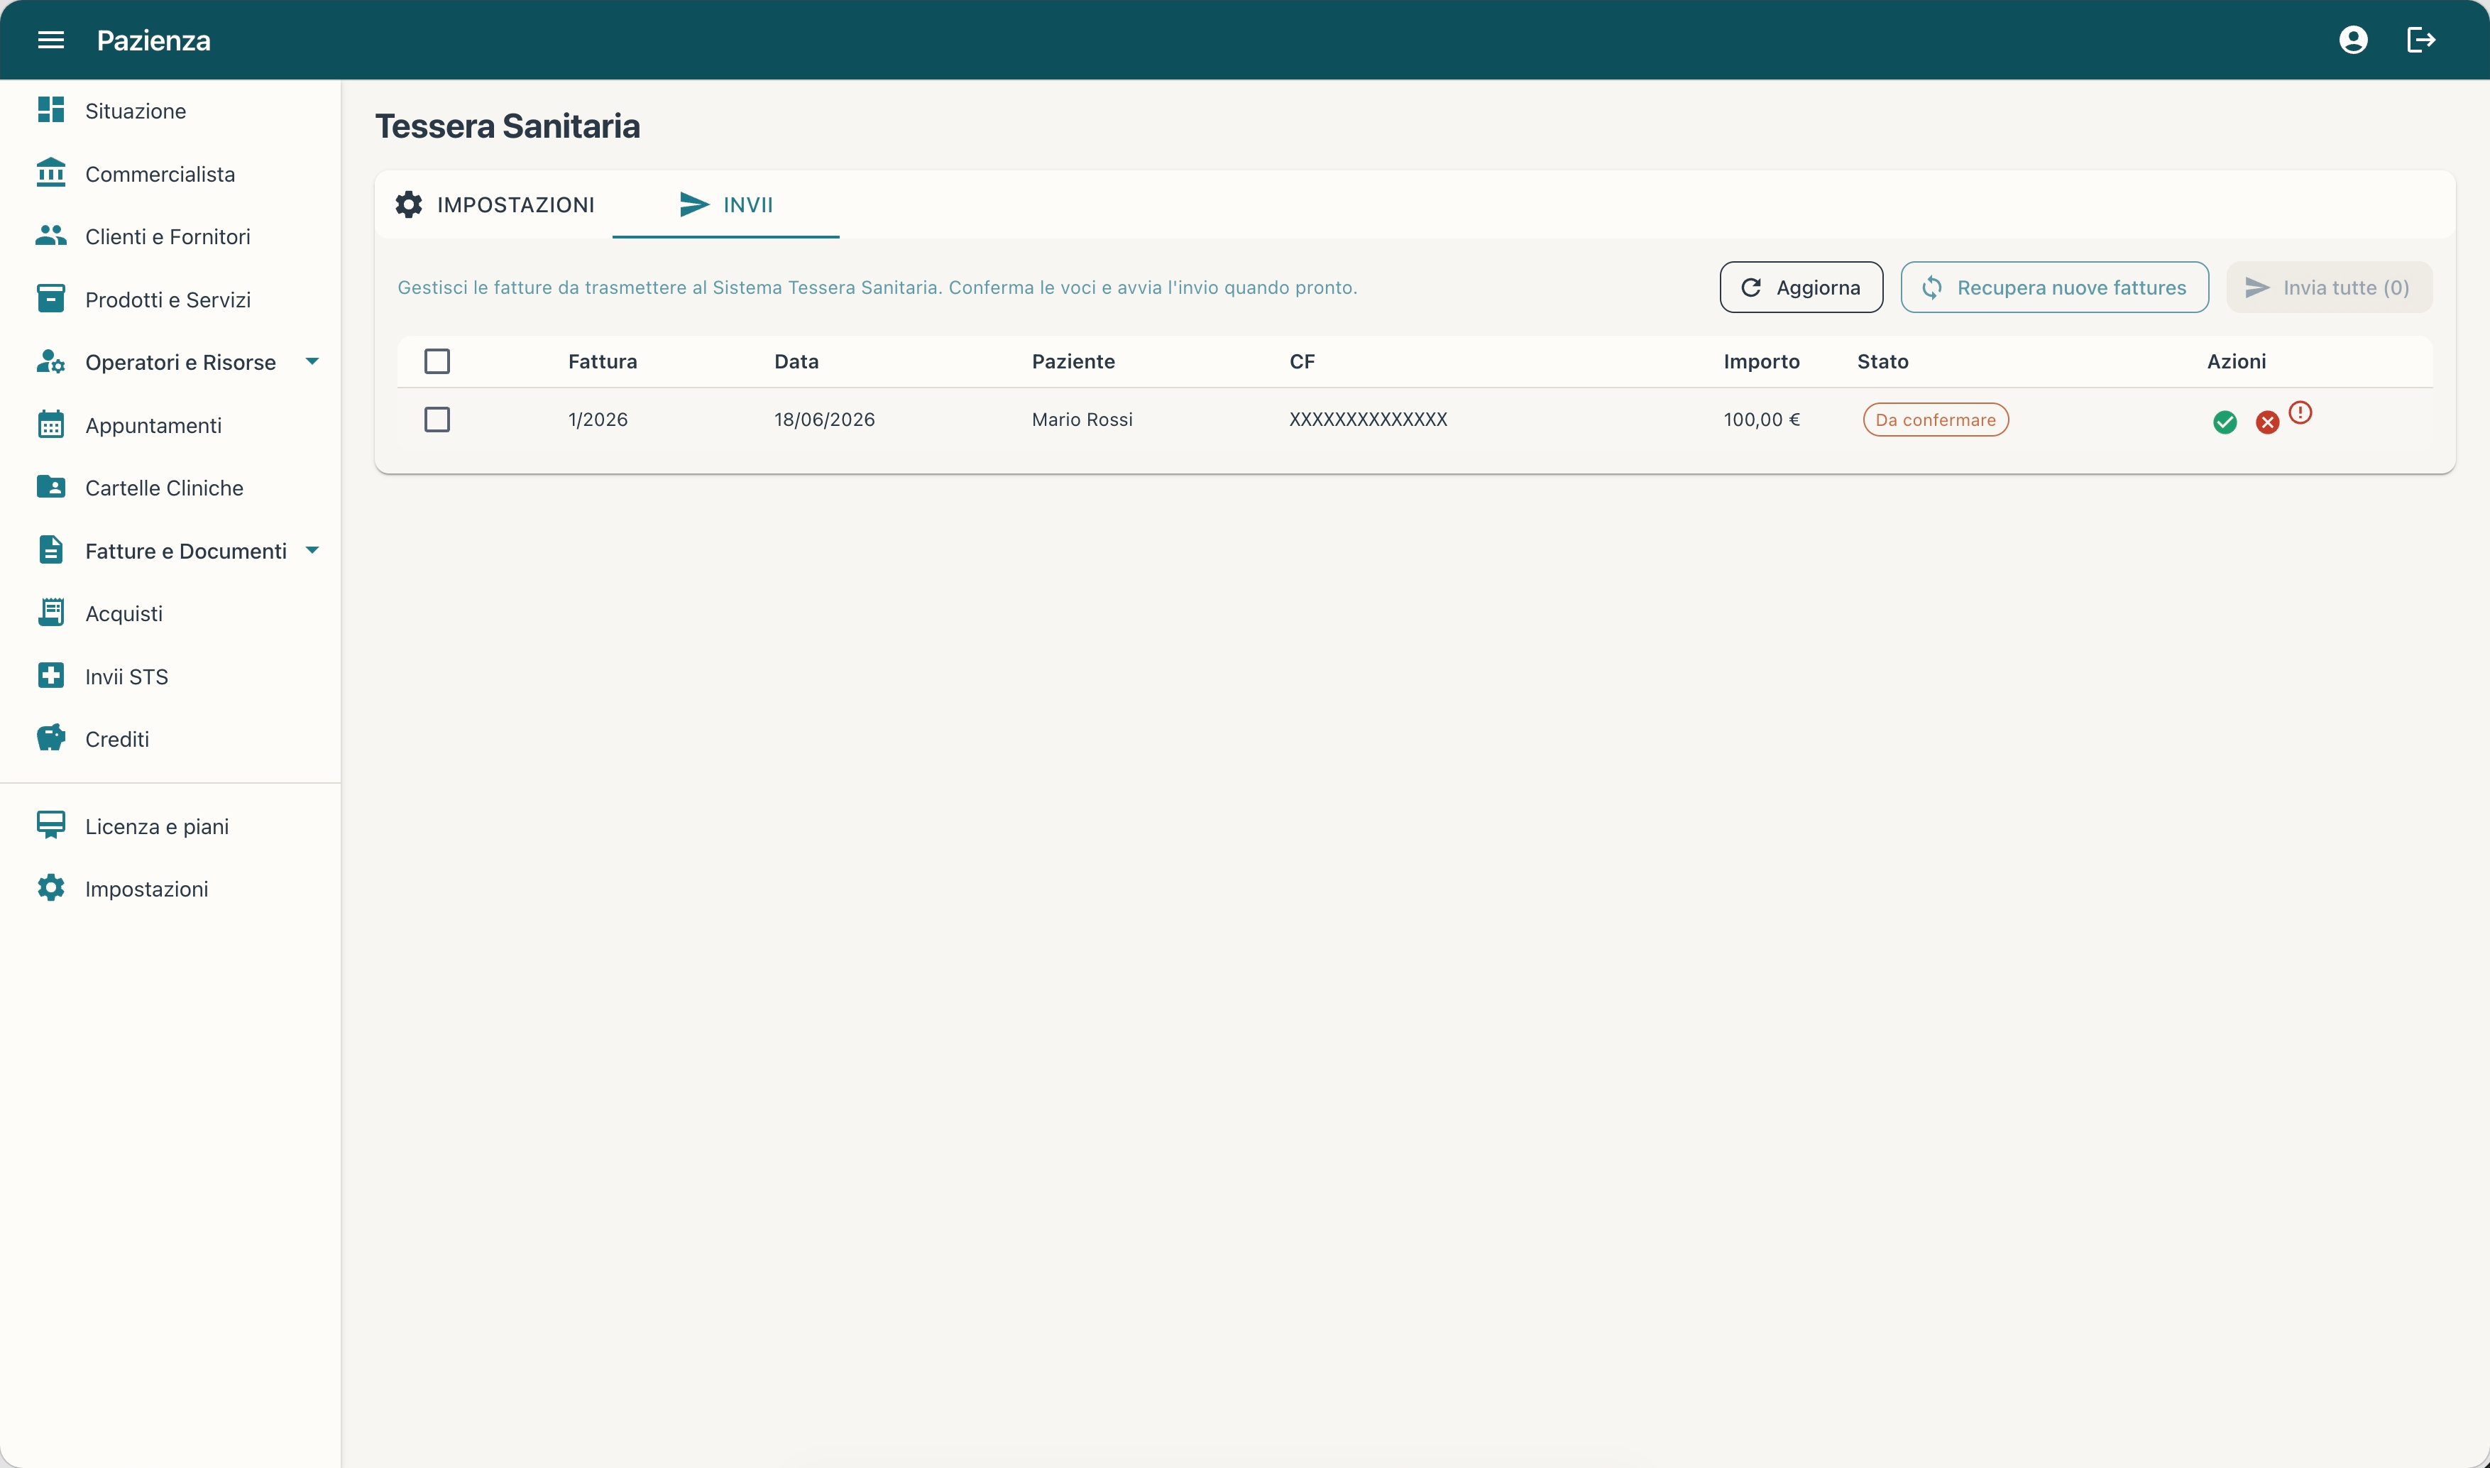Click the date 18/06/2026 cell
The image size is (2490, 1468).
824,420
